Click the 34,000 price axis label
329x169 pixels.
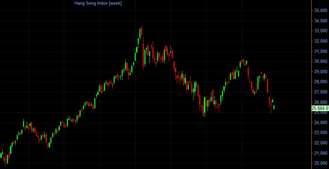click(321, 21)
